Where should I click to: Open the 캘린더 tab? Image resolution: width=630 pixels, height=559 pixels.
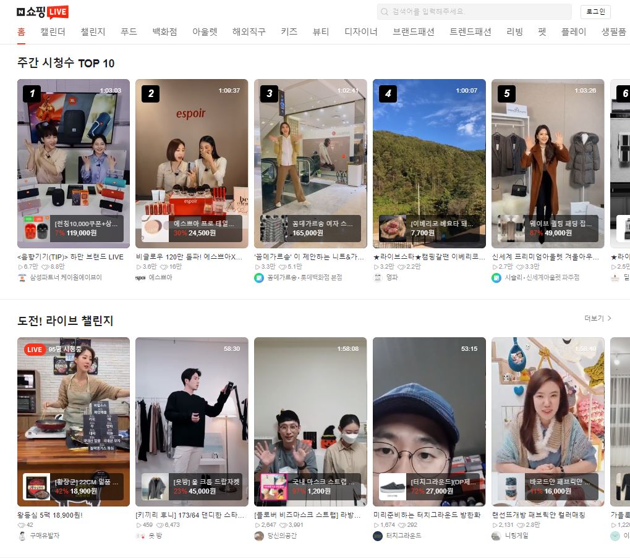[53, 32]
